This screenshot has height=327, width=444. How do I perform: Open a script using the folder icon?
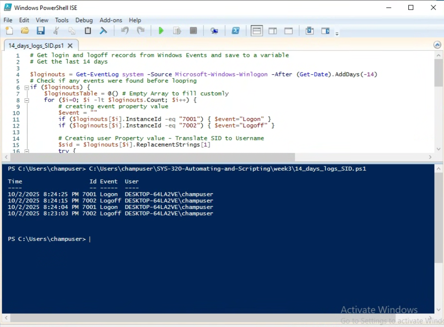click(x=25, y=31)
